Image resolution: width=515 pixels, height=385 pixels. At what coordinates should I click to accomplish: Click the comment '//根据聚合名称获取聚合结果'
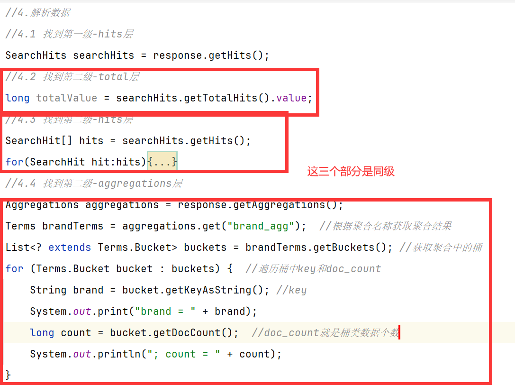click(386, 226)
